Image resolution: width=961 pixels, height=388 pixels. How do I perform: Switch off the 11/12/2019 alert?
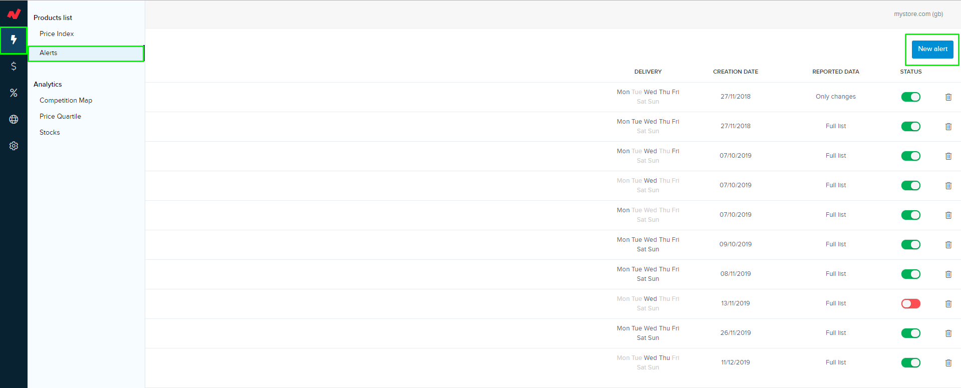[x=911, y=363]
